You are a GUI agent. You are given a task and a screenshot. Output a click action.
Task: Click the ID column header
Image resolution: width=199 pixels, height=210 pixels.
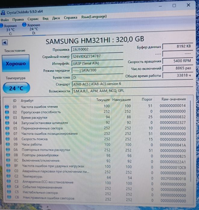15,101
